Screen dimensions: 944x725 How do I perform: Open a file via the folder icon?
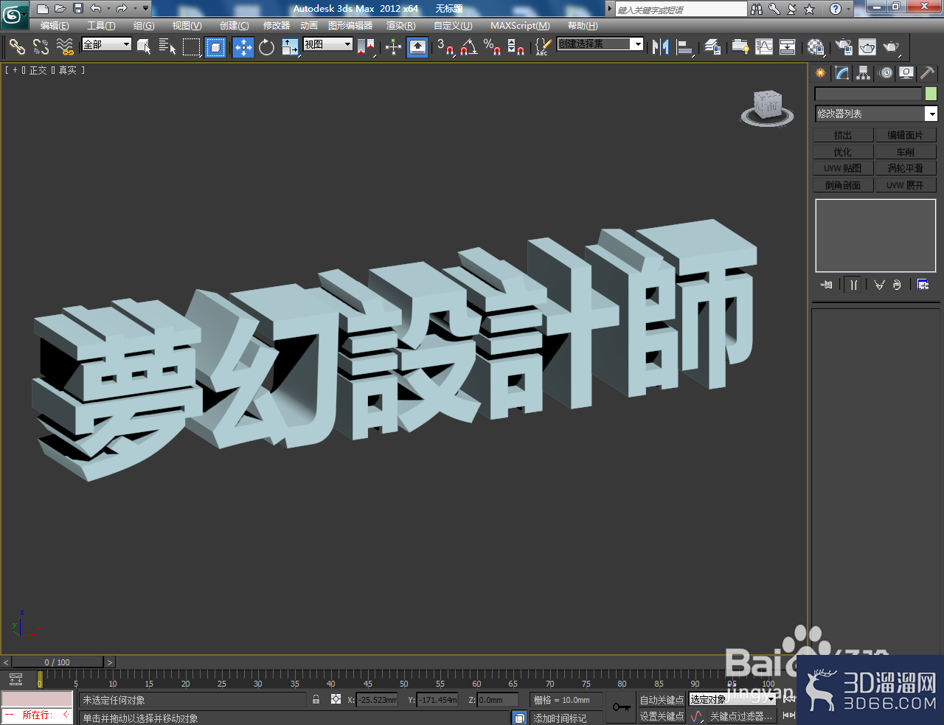pos(60,9)
